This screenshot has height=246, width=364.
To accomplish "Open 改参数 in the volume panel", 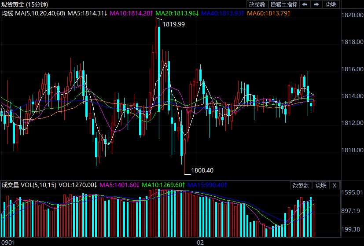I will (301, 185).
